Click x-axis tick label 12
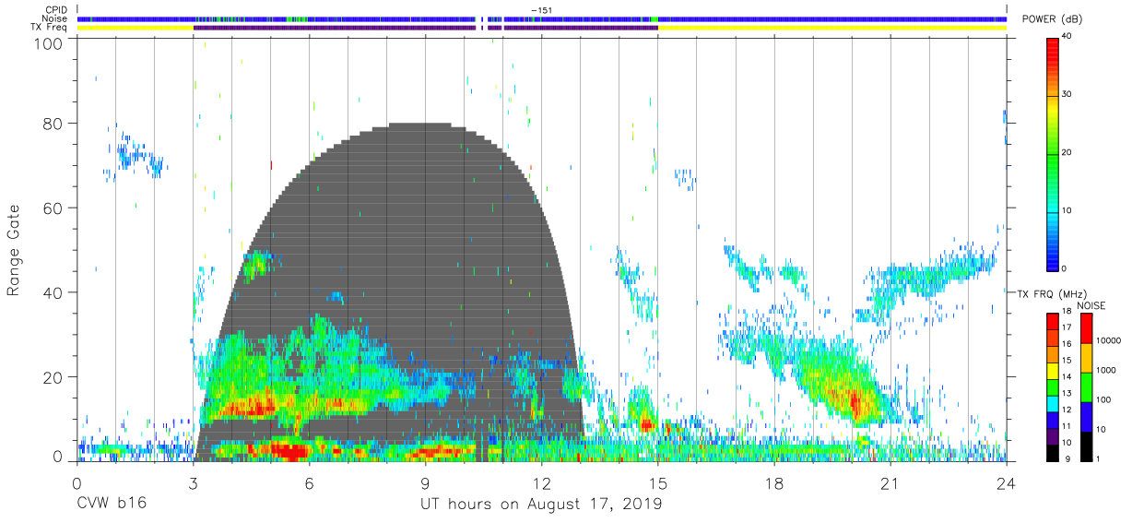1132x523 pixels. click(x=542, y=482)
